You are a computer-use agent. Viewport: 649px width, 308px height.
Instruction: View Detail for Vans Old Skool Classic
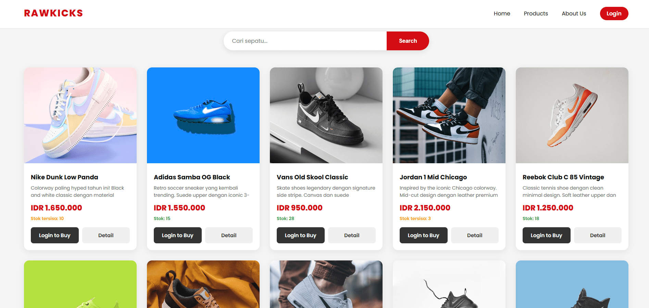(x=352, y=235)
